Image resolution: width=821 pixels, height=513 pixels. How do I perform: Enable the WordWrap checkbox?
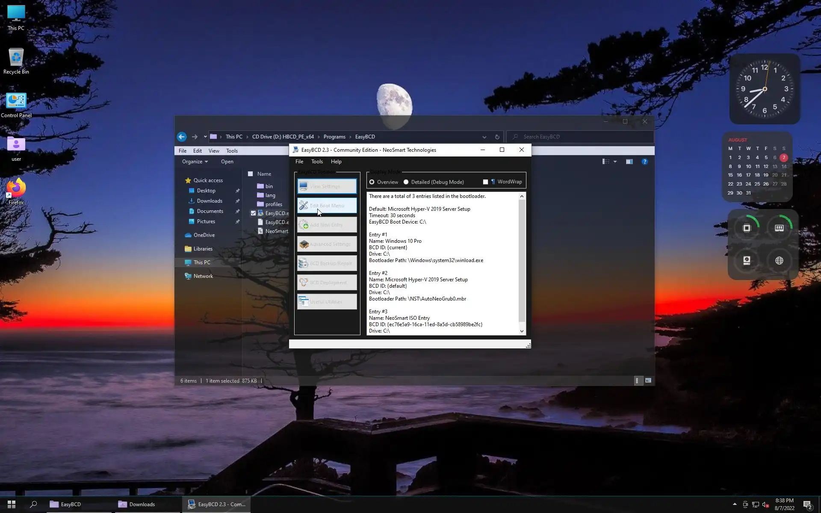point(485,182)
